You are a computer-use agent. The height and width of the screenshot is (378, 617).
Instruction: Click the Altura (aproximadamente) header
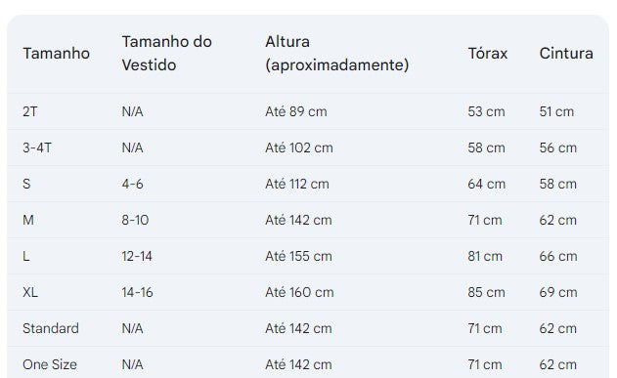coord(336,54)
